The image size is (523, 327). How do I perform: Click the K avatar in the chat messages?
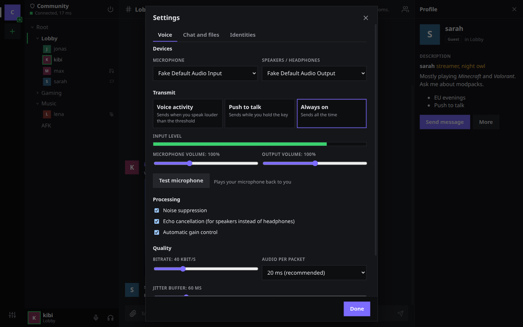(132, 167)
